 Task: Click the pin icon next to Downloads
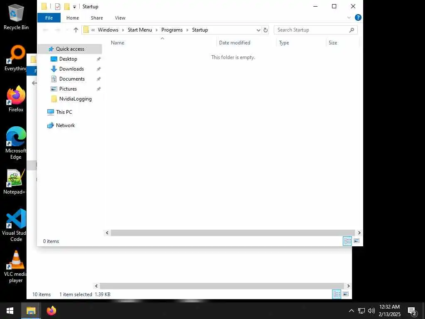pyautogui.click(x=99, y=69)
